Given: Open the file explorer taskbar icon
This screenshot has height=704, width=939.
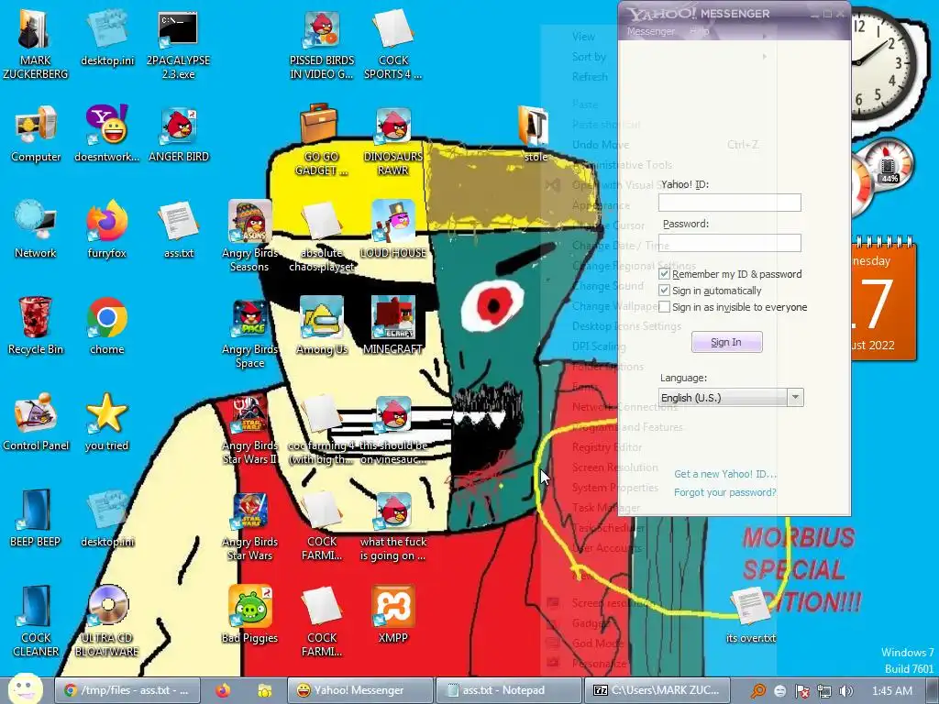Looking at the screenshot, I should tap(264, 691).
